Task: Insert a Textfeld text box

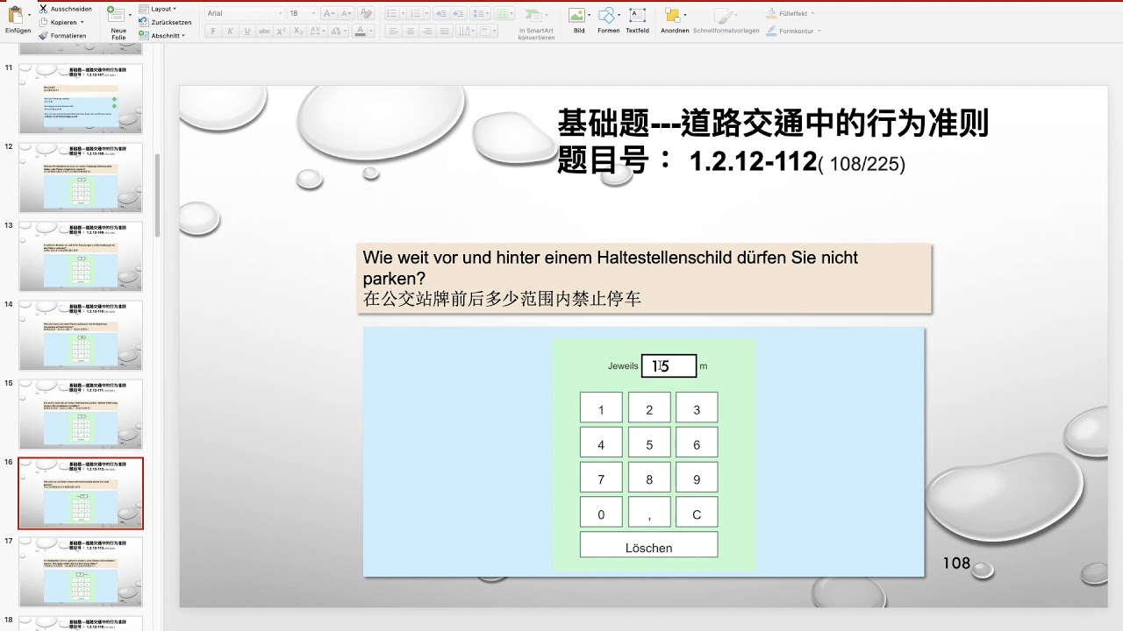Action: (637, 20)
